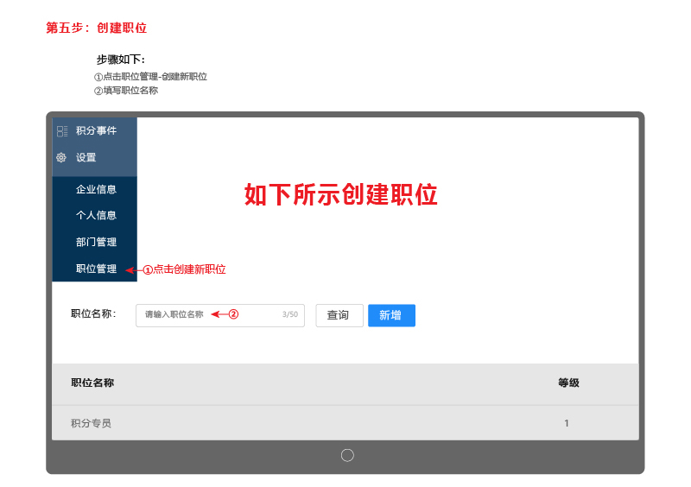
Task: Open the 积分事件 menu item
Action: click(95, 131)
